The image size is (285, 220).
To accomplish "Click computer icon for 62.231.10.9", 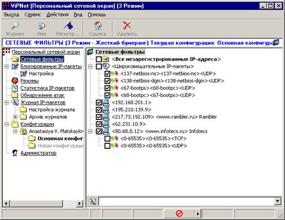I will [x=106, y=124].
